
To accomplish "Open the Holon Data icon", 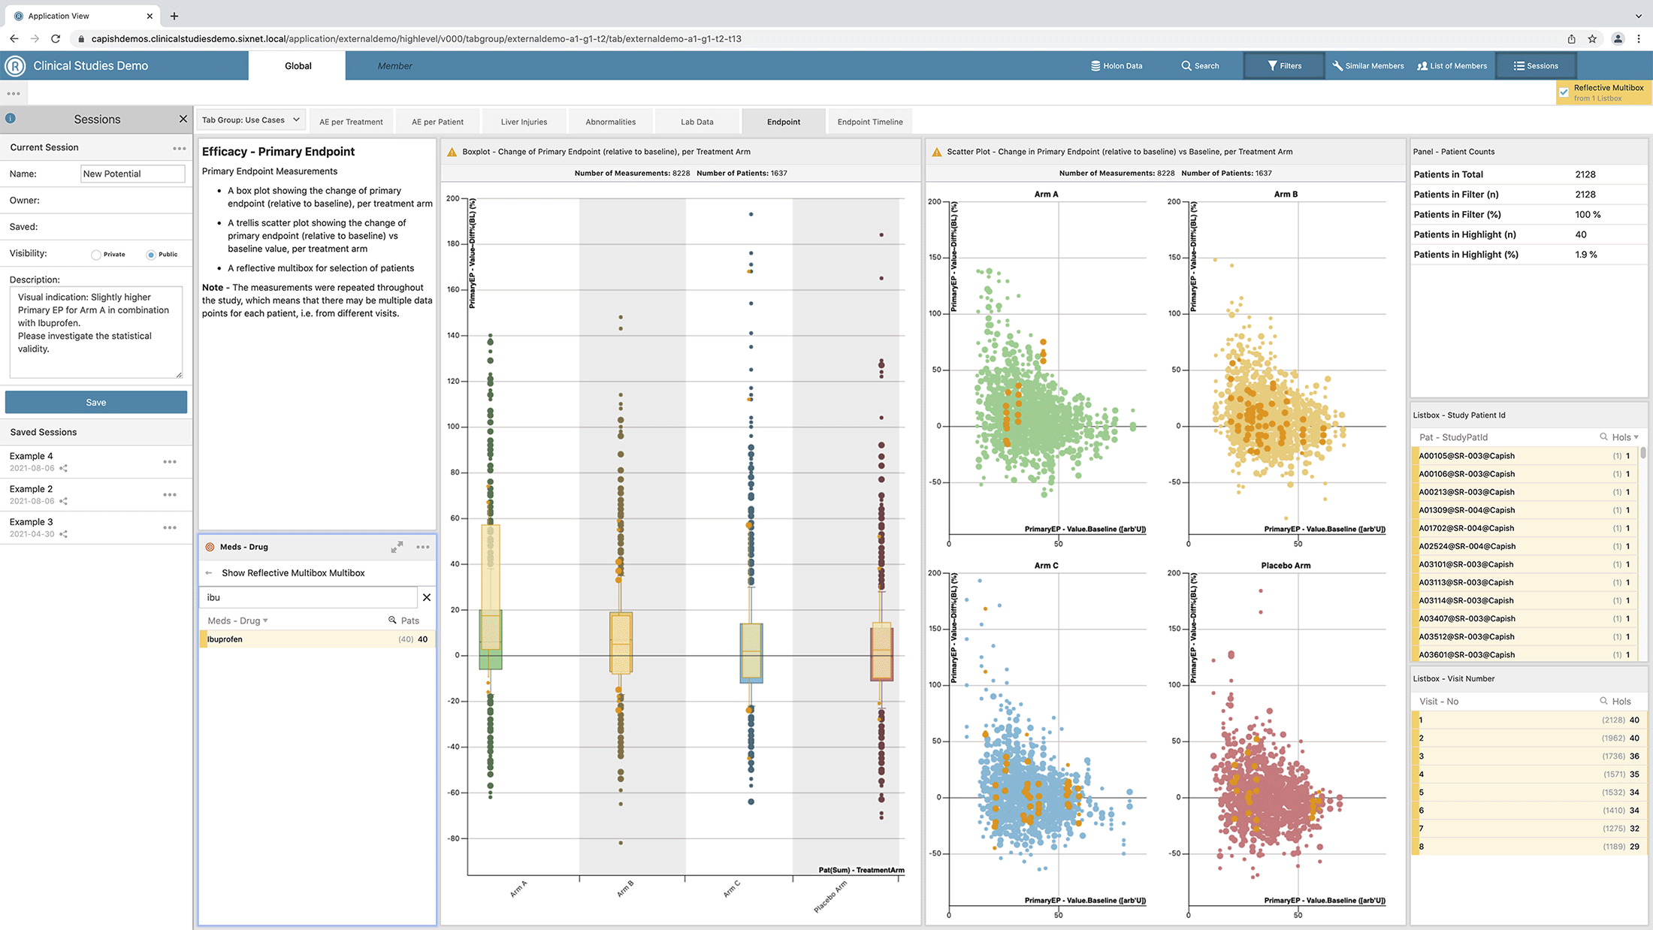I will pyautogui.click(x=1095, y=66).
